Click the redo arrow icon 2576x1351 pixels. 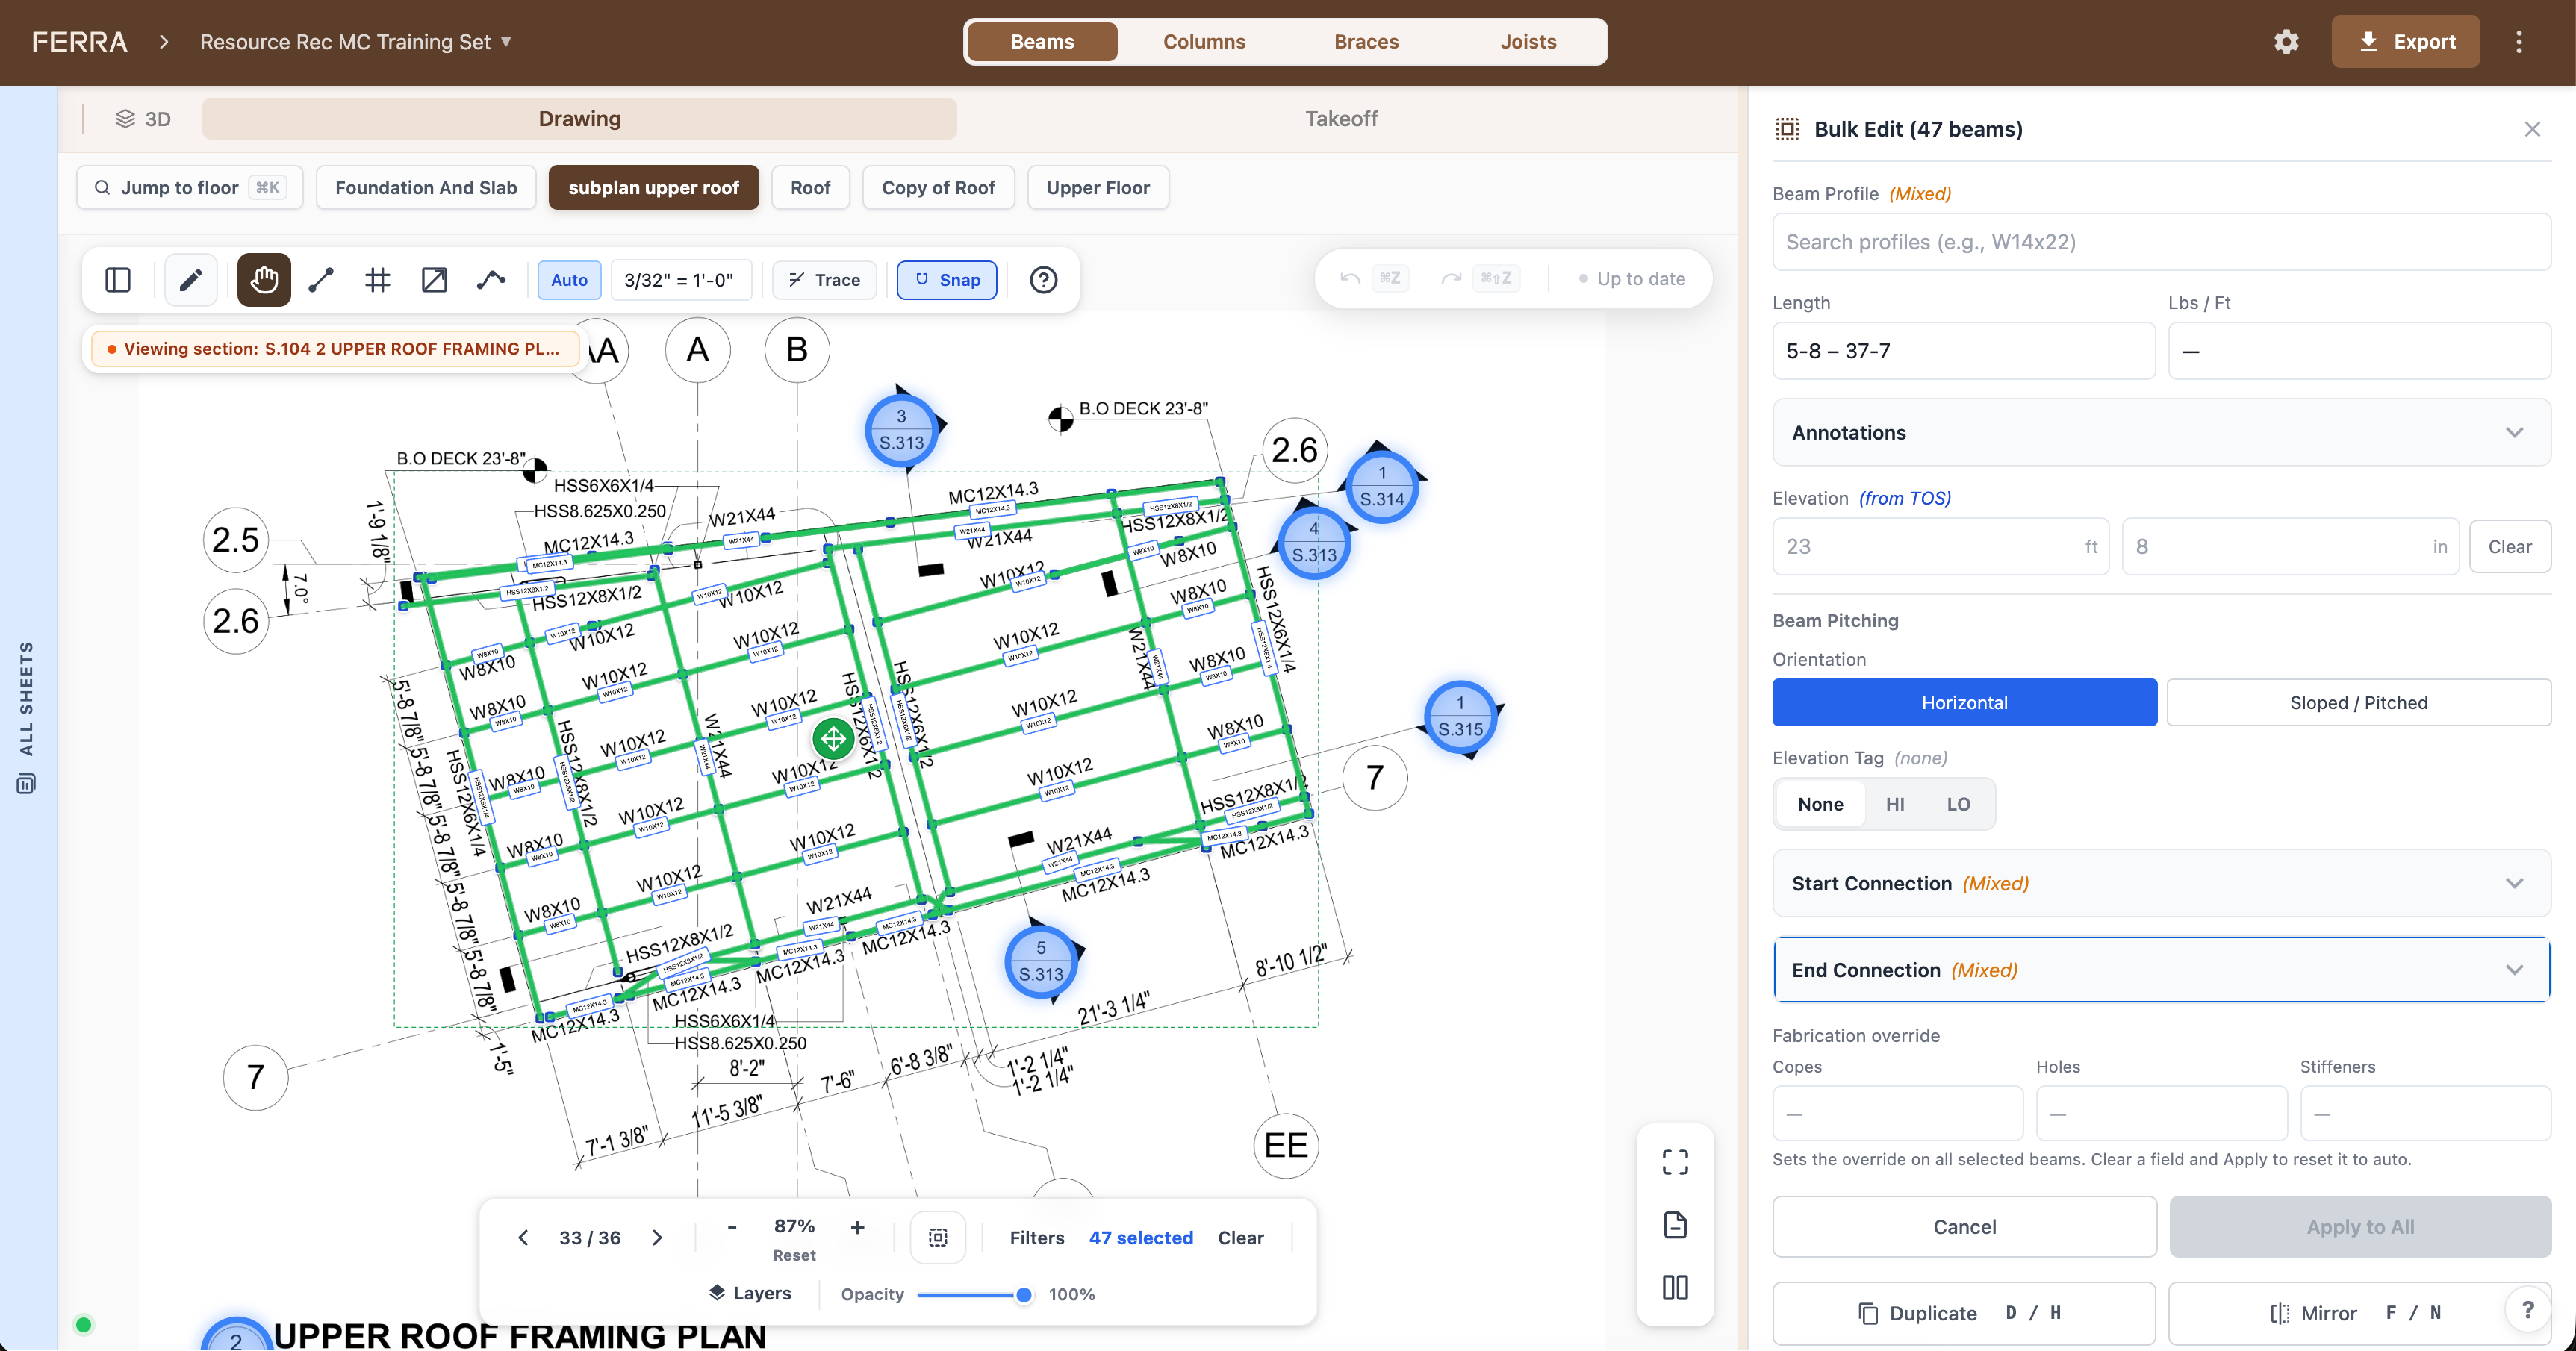click(x=1451, y=279)
